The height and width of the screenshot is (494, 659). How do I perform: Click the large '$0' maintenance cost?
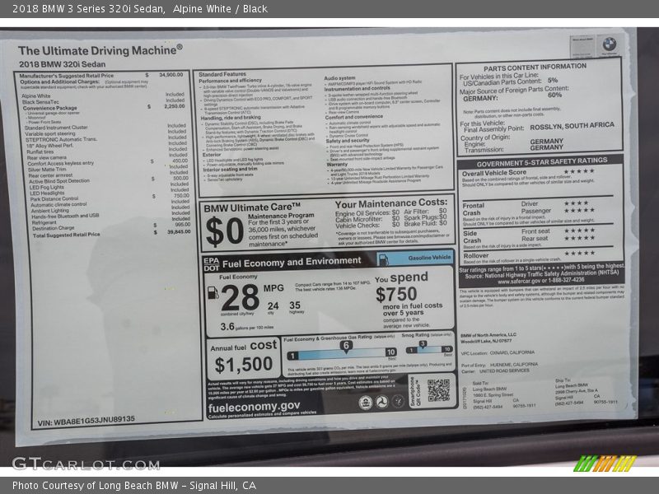[224, 231]
